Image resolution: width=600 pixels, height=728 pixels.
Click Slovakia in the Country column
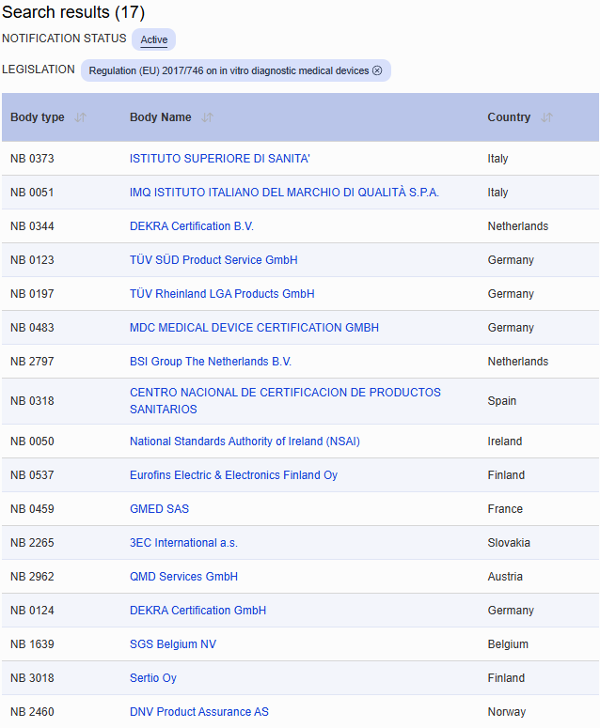pos(509,543)
